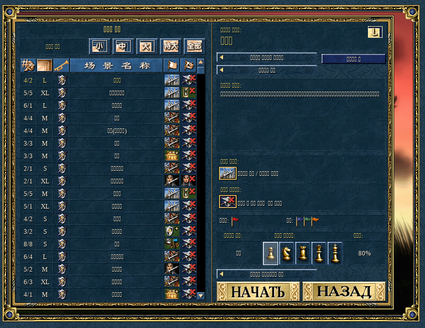Click the castle victory icon in 5/1 XL row
The image size is (425, 328).
click(172, 206)
